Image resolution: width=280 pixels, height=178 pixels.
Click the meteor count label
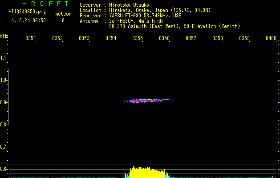pos(63,14)
